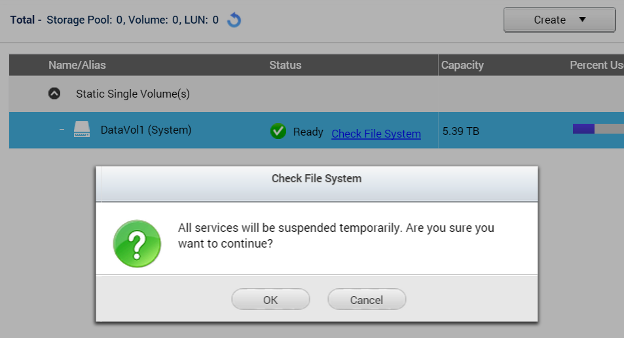The width and height of the screenshot is (624, 338).
Task: Confirm with the OK button
Action: point(270,299)
